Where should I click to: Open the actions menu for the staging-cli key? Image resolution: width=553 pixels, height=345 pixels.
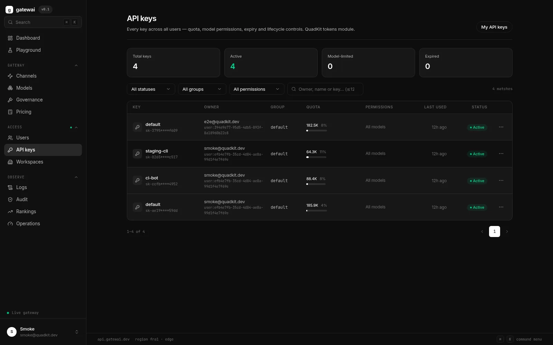[x=501, y=154]
